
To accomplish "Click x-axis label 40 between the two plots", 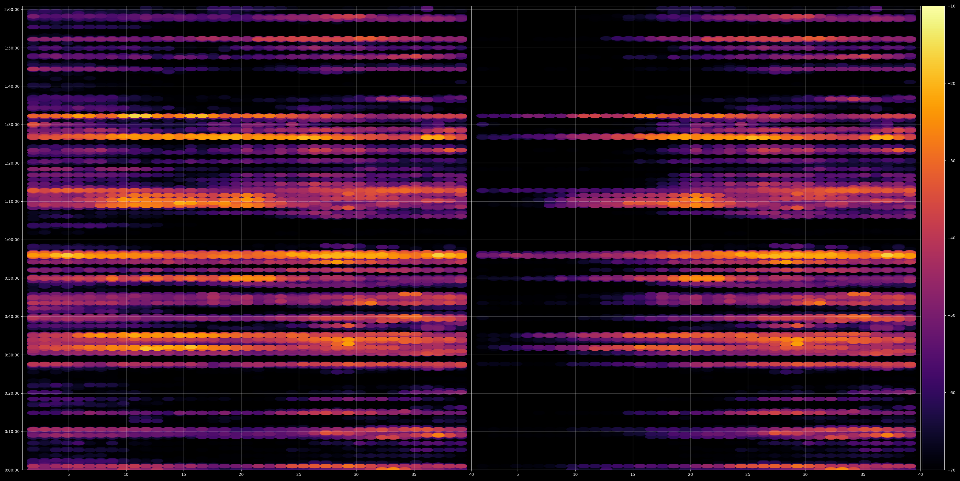I will 471,475.
